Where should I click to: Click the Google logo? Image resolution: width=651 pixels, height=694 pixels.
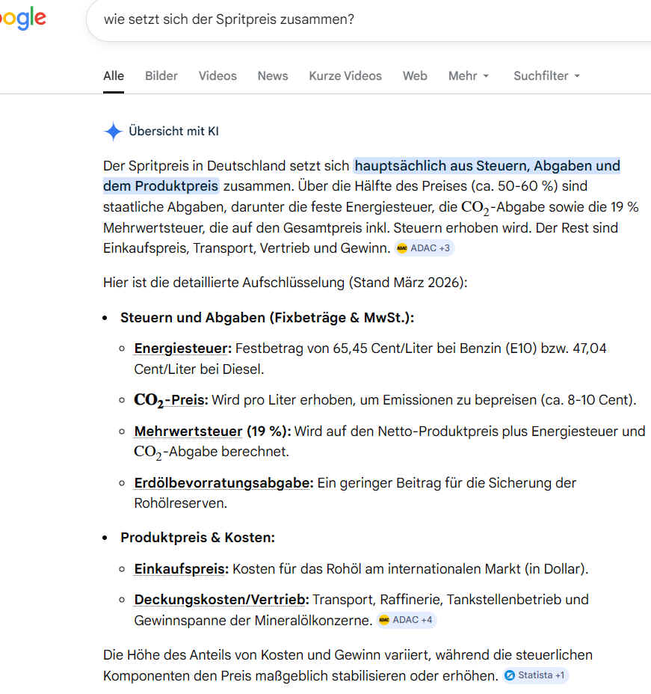[22, 19]
